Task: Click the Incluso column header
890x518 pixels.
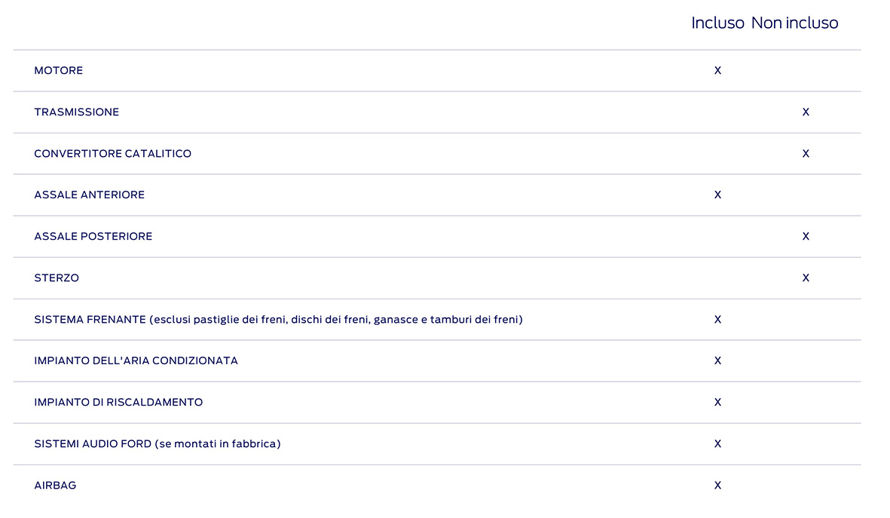Action: [x=717, y=23]
